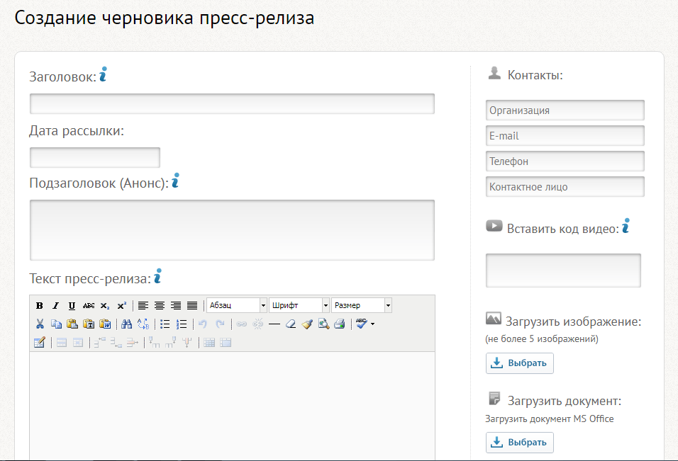This screenshot has height=461, width=678.
Task: Open the Абзац paragraph format dropdown
Action: (x=263, y=306)
